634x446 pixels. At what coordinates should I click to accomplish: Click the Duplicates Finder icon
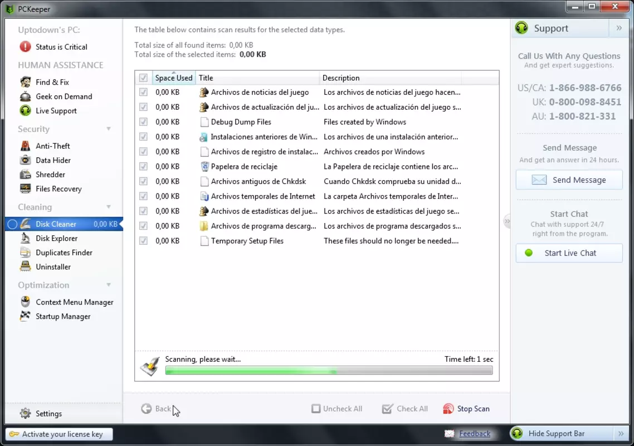[x=26, y=253]
